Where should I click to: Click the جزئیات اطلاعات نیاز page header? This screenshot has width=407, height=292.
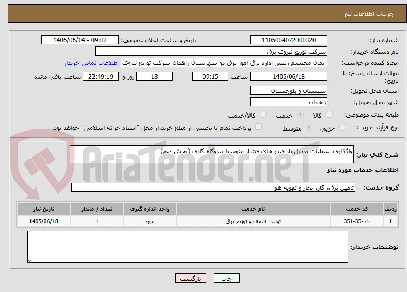[369, 14]
